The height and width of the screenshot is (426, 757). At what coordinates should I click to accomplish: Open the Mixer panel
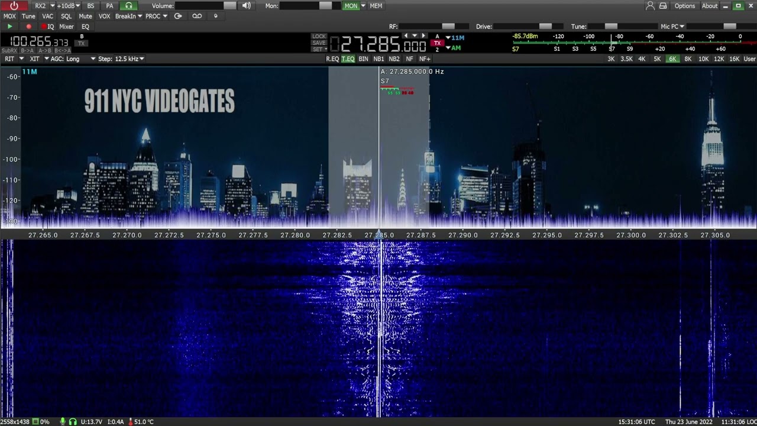pos(67,27)
